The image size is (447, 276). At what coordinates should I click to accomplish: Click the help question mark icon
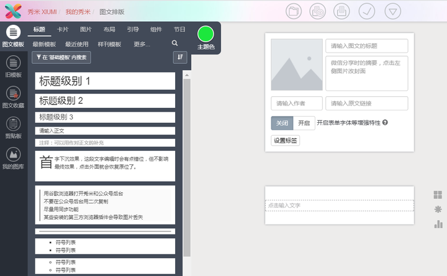pyautogui.click(x=385, y=122)
